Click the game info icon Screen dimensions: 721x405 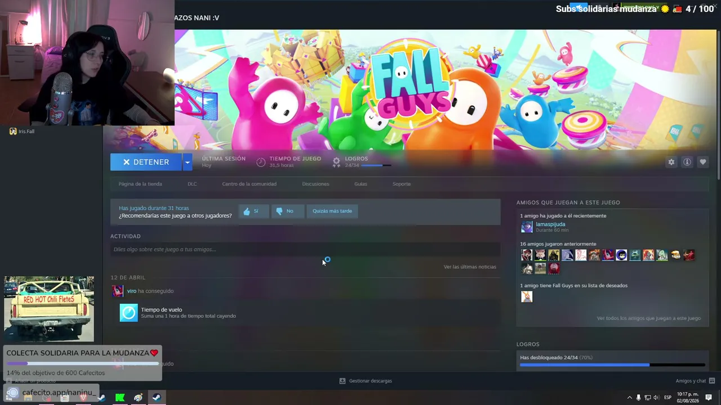(x=687, y=162)
